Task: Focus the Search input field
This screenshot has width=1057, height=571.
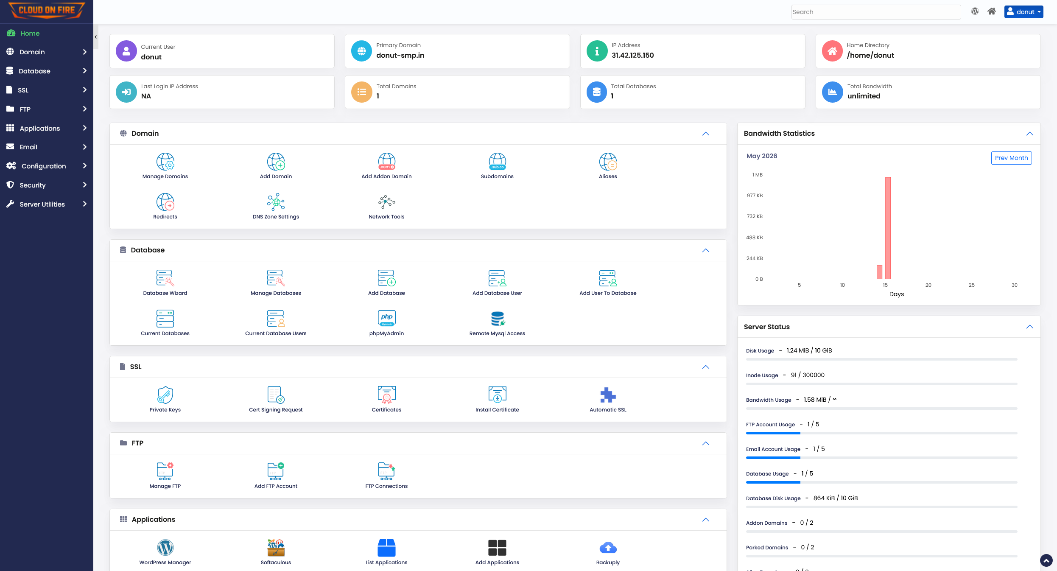Action: tap(876, 12)
